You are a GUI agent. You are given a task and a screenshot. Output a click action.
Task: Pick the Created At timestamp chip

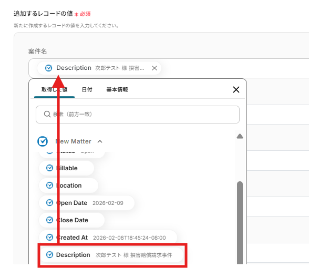[x=108, y=238]
